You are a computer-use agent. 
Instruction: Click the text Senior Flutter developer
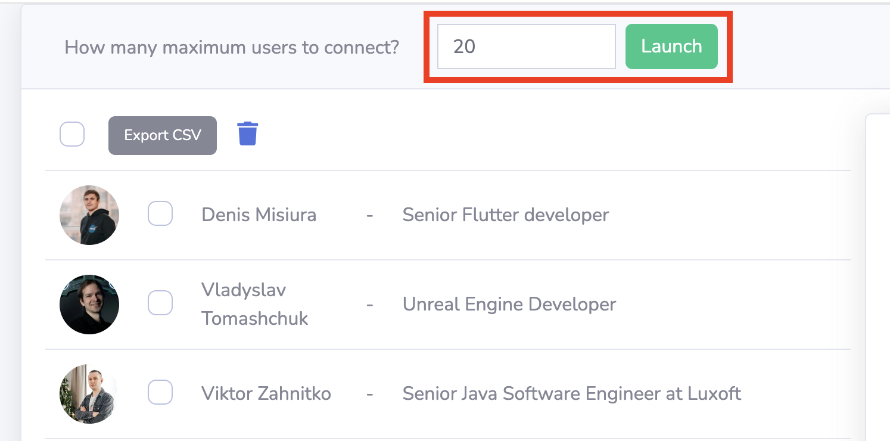point(506,215)
